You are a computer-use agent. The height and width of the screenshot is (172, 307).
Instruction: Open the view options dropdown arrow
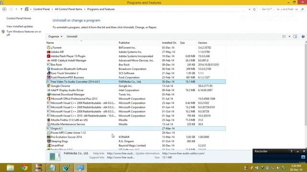(289, 36)
